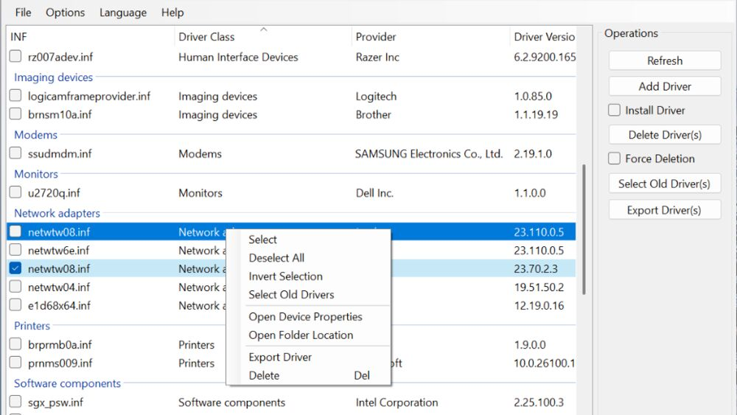
Task: Click the Monitors group header
Action: [x=36, y=174]
